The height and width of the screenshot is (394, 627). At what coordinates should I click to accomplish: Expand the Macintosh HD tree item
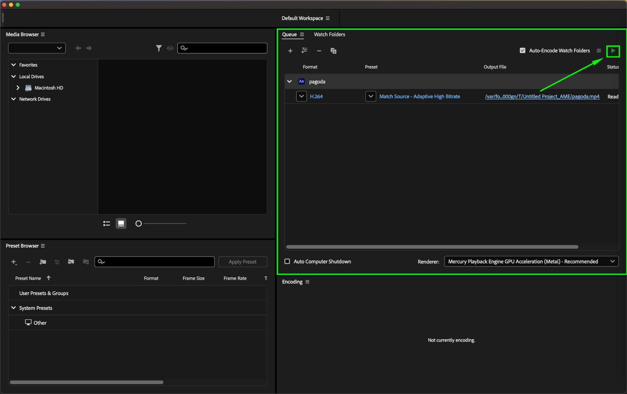[x=18, y=88]
